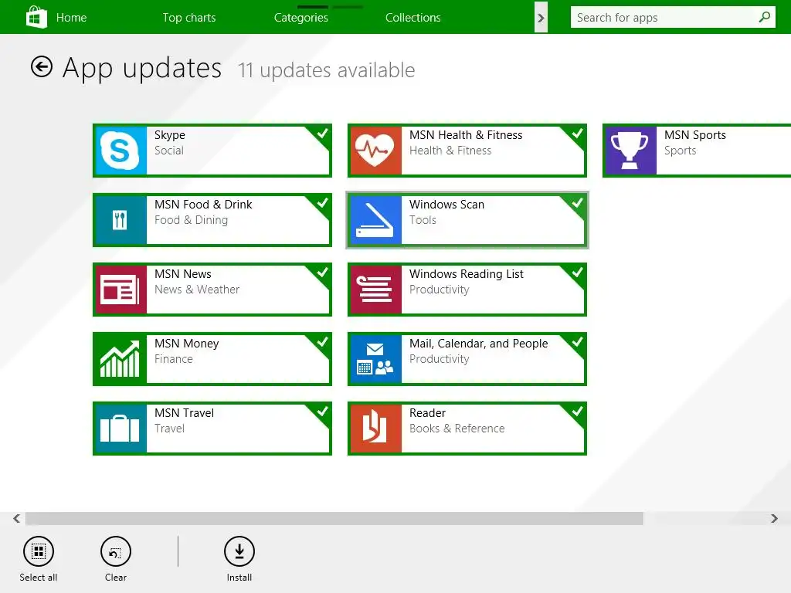Click the scrollbar left arrow
The width and height of the screenshot is (791, 593).
coord(17,518)
